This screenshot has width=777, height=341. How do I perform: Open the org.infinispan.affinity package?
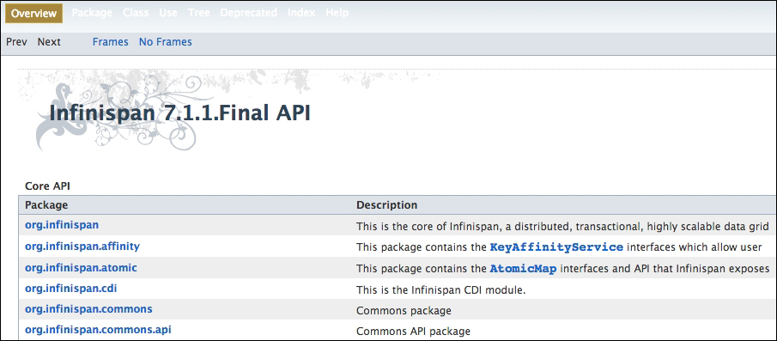coord(82,247)
